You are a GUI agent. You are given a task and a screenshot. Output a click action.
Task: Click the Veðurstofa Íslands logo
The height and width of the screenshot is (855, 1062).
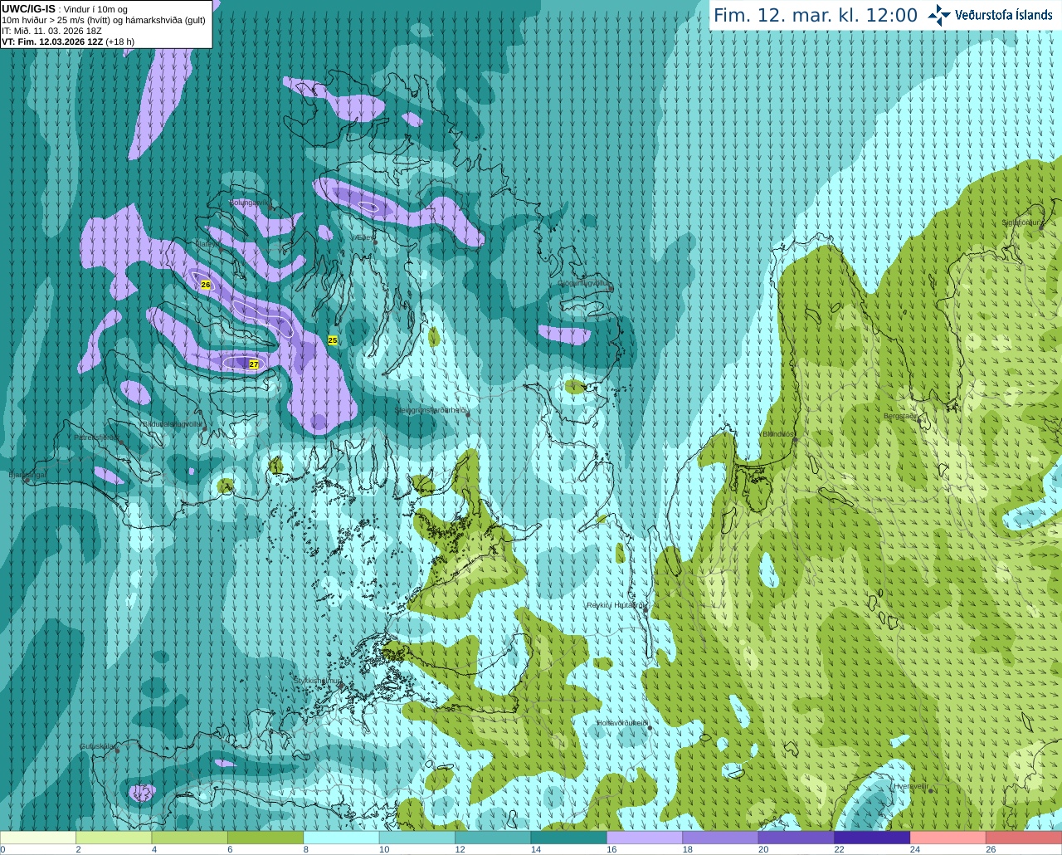(991, 15)
